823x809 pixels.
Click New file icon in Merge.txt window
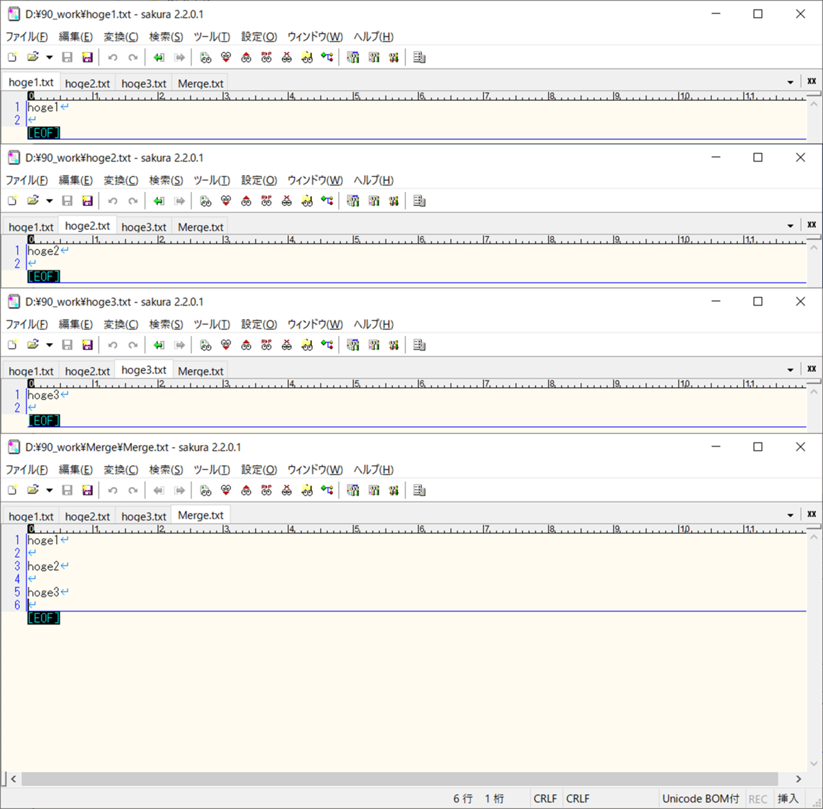[12, 491]
